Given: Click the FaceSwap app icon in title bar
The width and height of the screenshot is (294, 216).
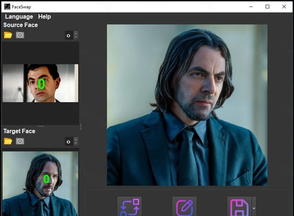Looking at the screenshot, I should 7,7.
